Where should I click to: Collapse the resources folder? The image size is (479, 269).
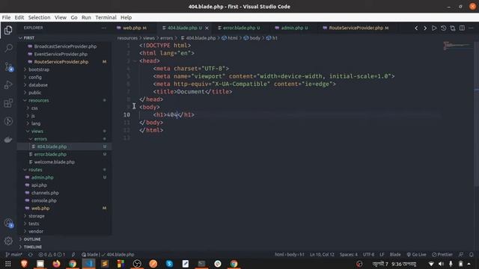pos(38,100)
